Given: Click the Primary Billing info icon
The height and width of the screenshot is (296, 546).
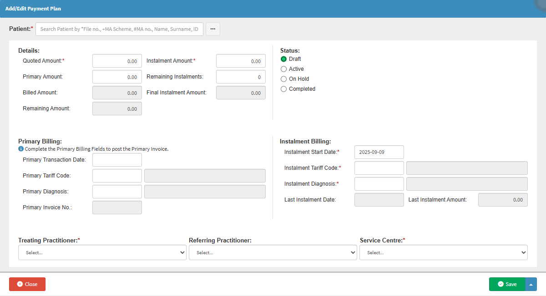Looking at the screenshot, I should 21,148.
